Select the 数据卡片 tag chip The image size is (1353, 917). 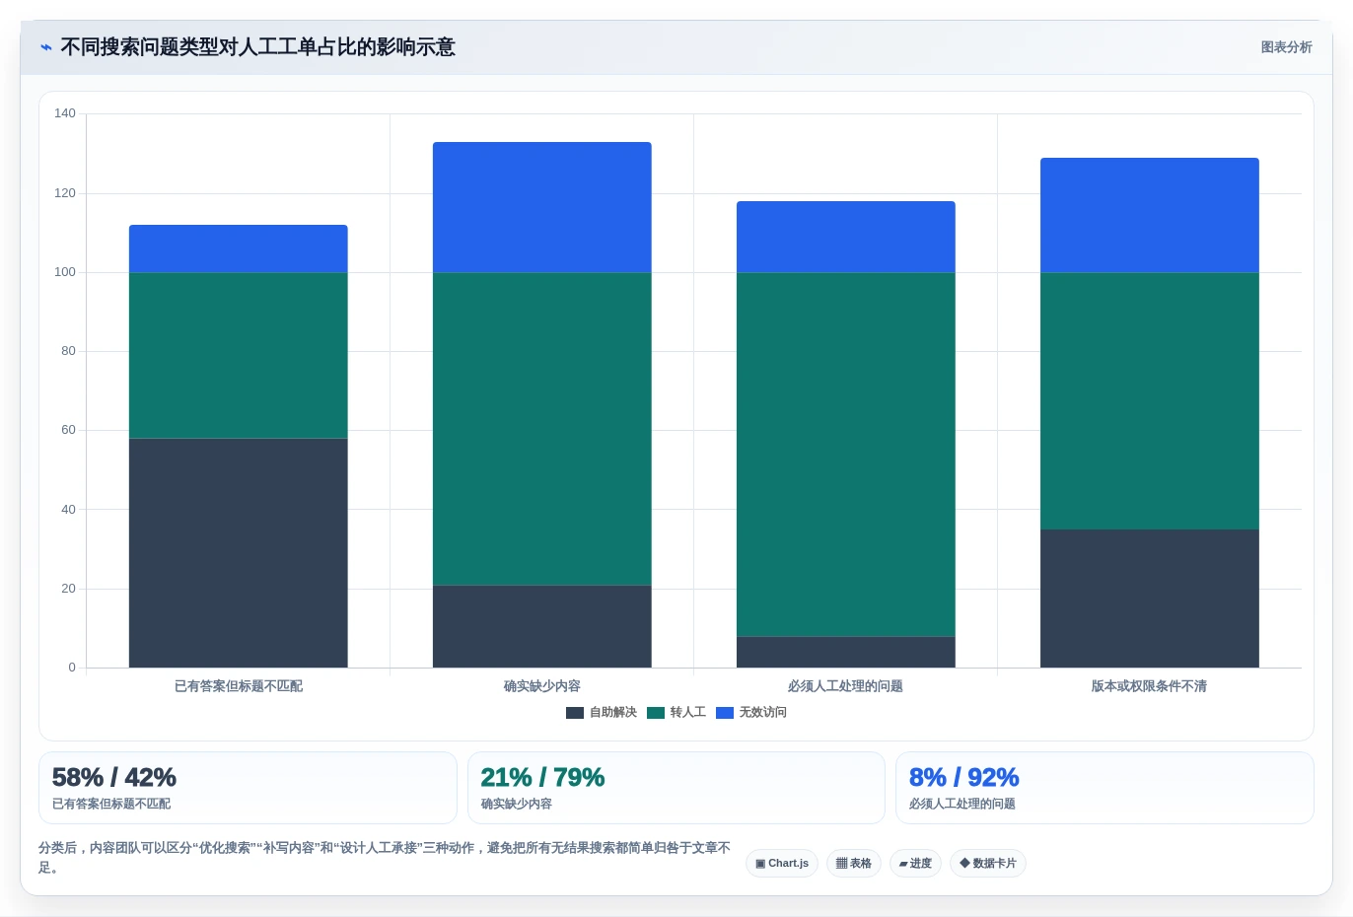(988, 863)
